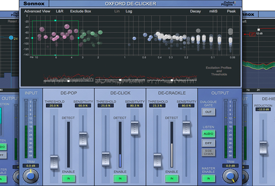Open Advanced View in the top bar
Viewport: 275px width, 186px height.
coord(36,11)
